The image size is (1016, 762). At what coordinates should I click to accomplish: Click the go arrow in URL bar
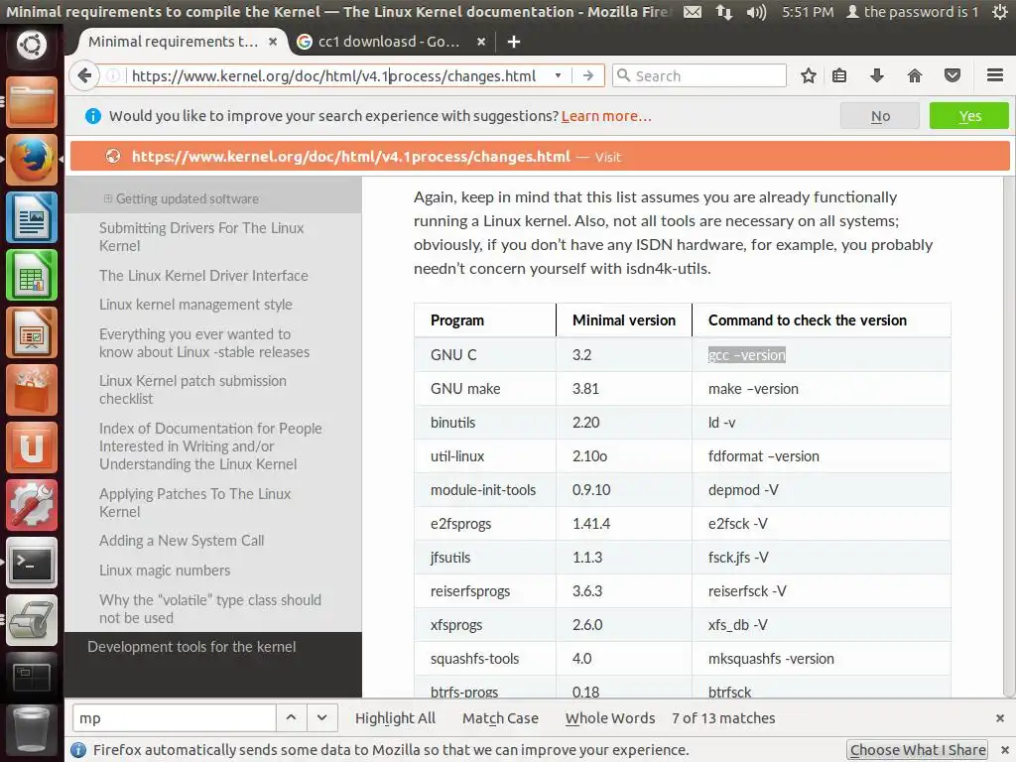(587, 75)
